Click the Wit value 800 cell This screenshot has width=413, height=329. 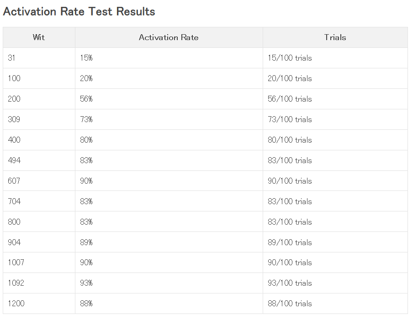coord(39,222)
